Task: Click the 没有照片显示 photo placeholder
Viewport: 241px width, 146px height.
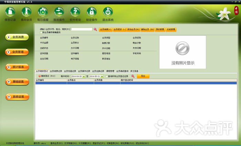Action: (182, 52)
